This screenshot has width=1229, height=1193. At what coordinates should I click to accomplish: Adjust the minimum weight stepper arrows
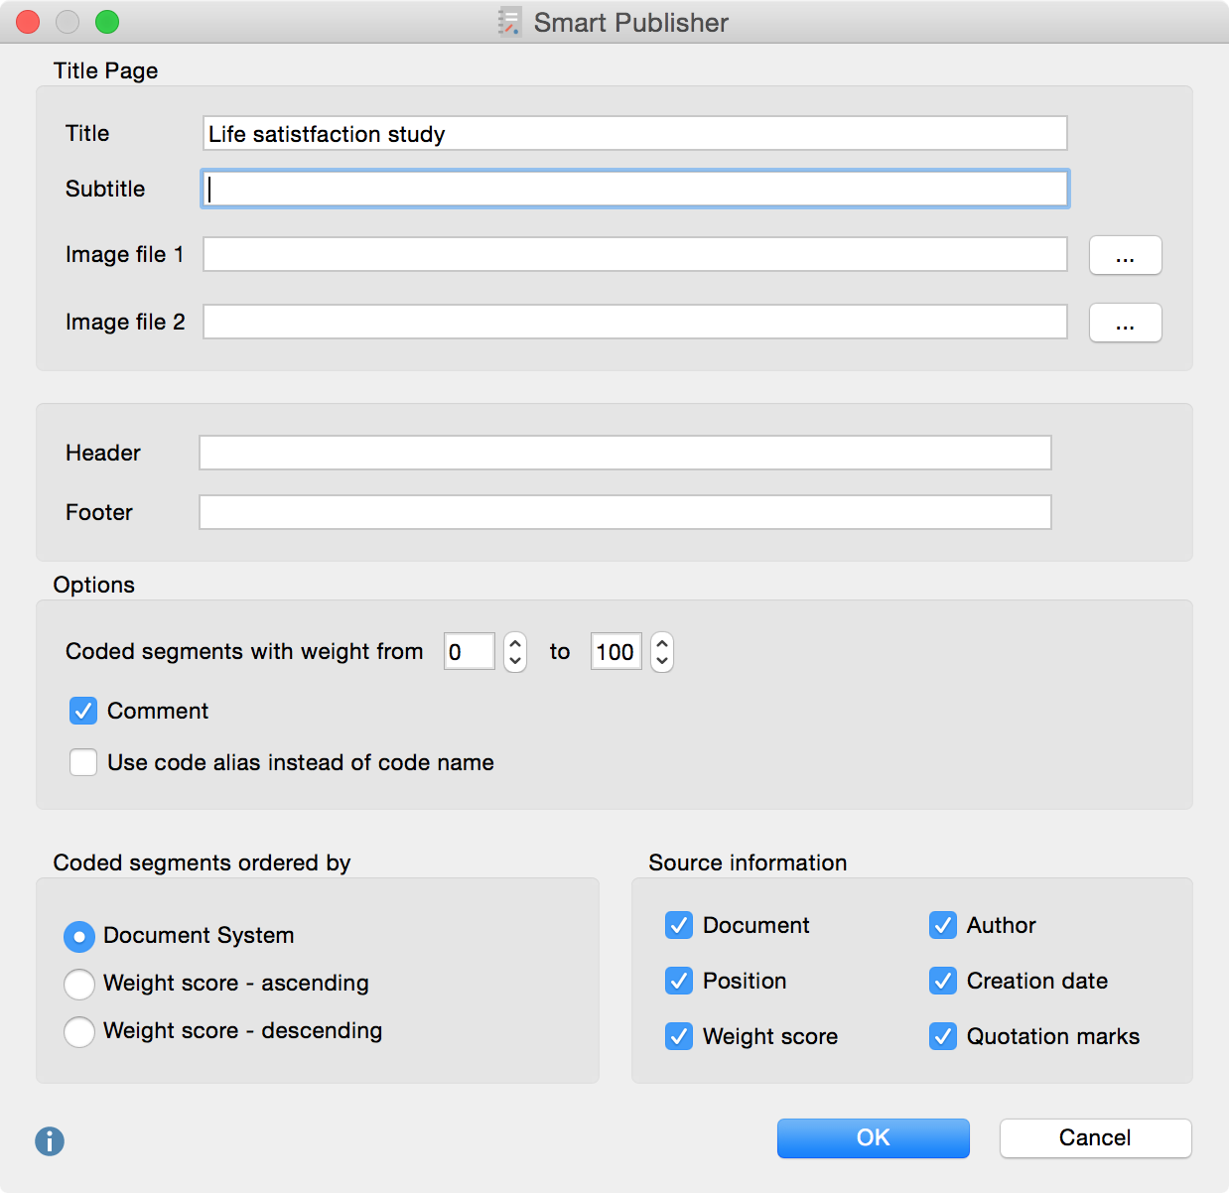pos(515,652)
